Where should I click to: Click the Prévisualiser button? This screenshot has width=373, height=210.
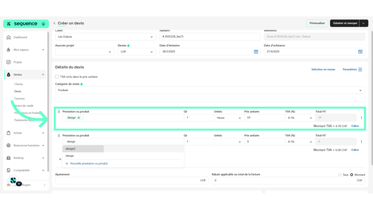[317, 23]
